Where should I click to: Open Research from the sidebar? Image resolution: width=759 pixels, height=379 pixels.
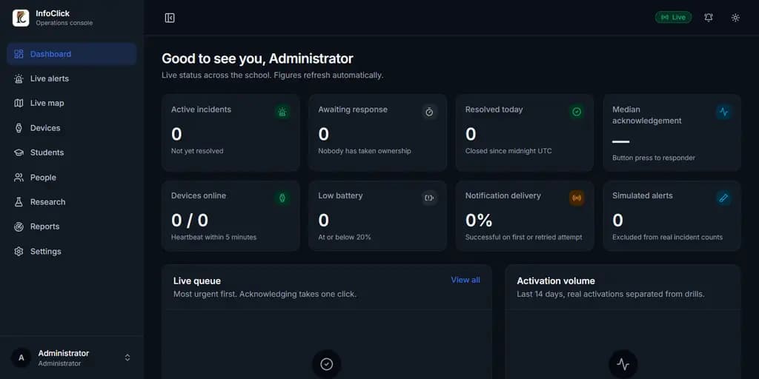[x=72, y=202]
